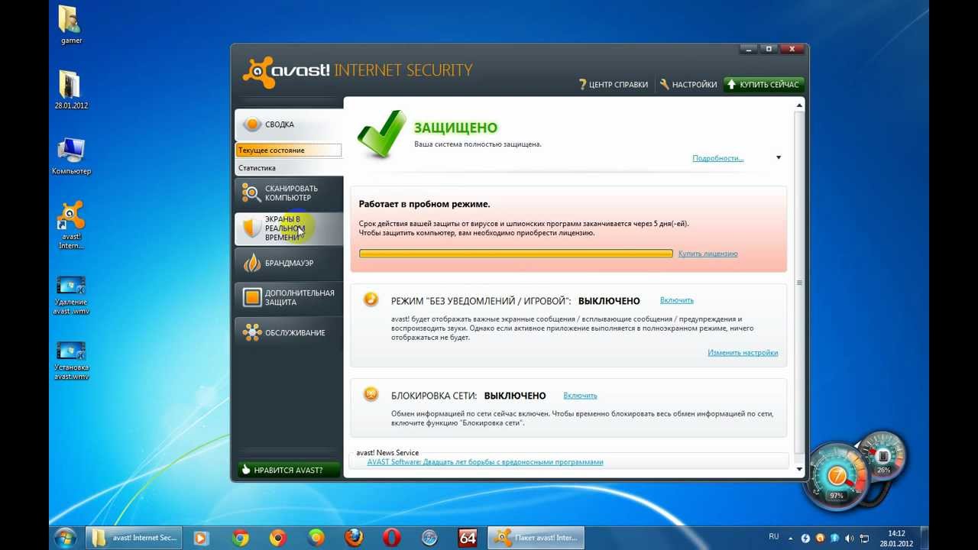Screen dimensions: 978x550
Task: Open Сканировать компьютер section
Action: pos(289,193)
